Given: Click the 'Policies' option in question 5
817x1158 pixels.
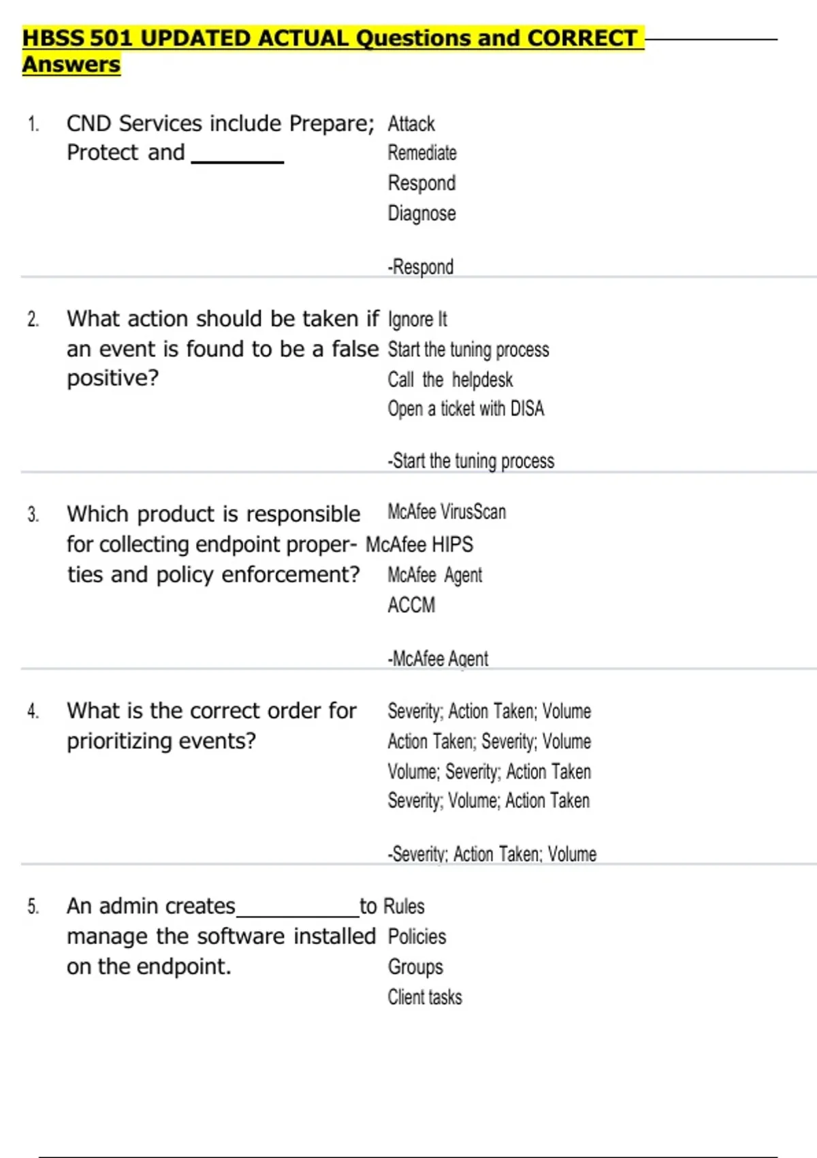Looking at the screenshot, I should 417,937.
